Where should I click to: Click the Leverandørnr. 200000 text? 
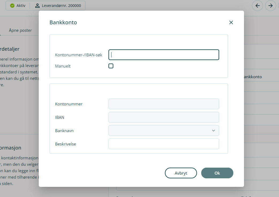(61, 6)
